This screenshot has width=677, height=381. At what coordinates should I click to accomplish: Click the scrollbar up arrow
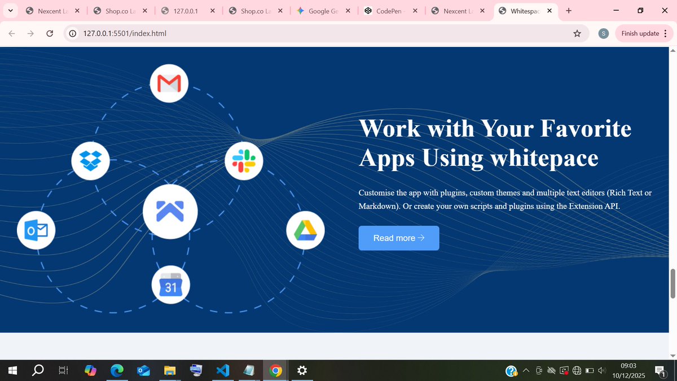click(672, 51)
